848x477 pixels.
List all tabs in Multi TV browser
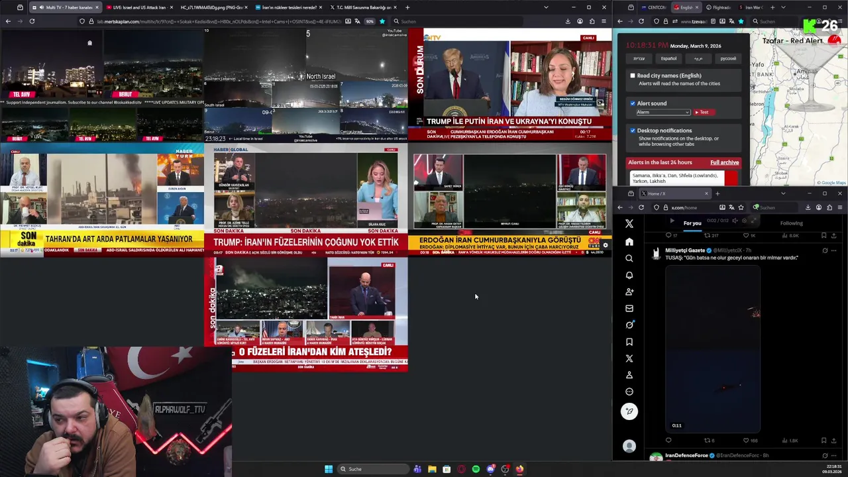[x=546, y=7]
